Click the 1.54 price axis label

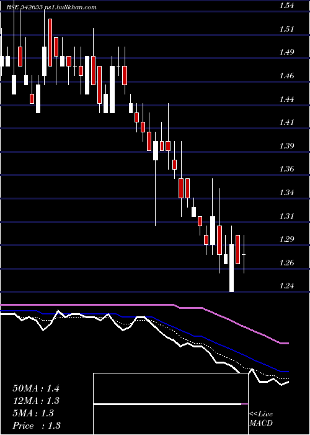click(x=286, y=6)
